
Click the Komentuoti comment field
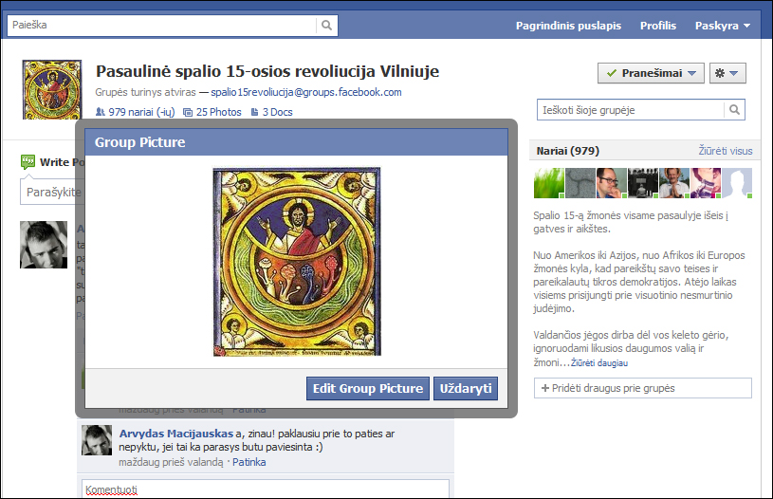(266, 490)
